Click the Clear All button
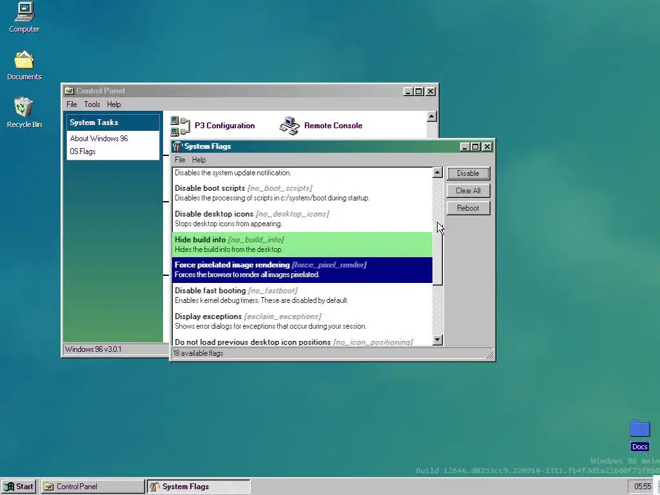 (x=468, y=191)
